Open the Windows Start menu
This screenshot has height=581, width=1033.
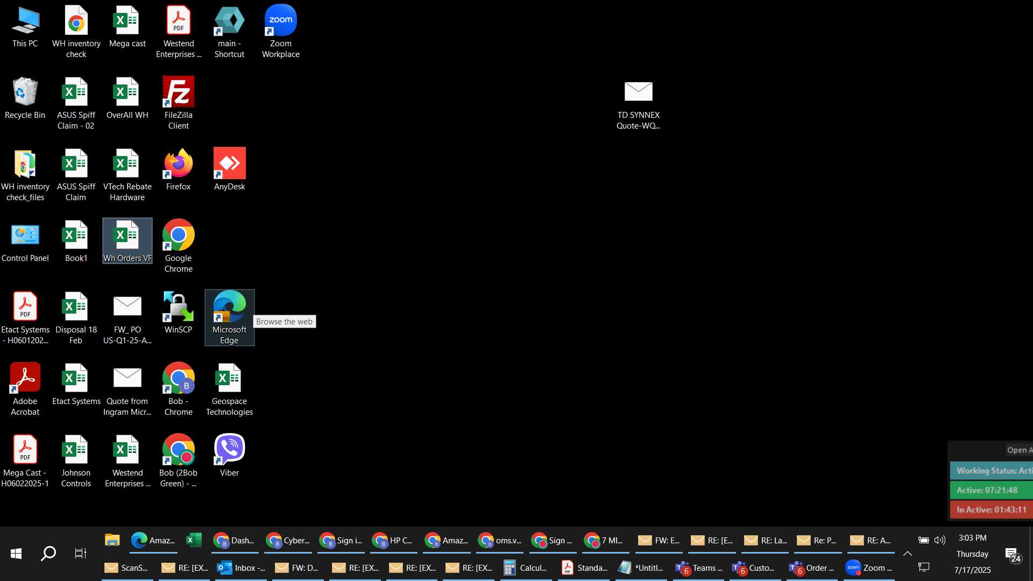[x=16, y=553]
